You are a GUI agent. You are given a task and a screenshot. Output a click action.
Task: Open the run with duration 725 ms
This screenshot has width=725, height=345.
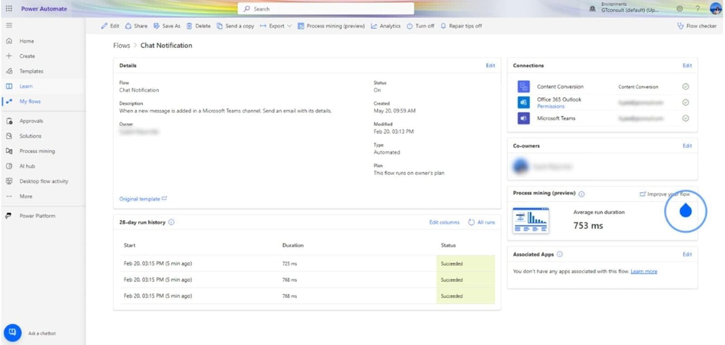click(x=307, y=263)
